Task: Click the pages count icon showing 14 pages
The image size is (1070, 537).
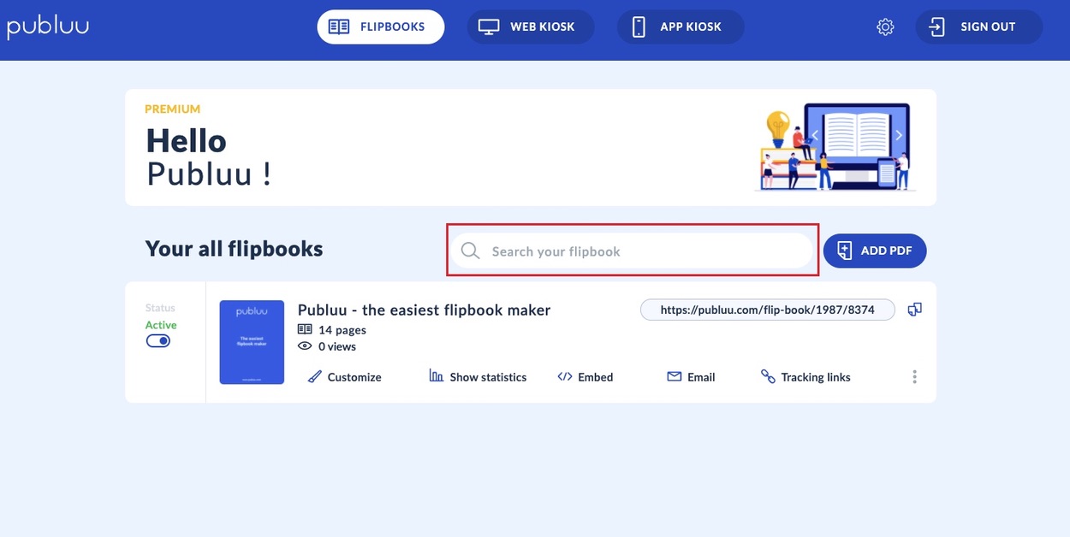Action: coord(306,328)
